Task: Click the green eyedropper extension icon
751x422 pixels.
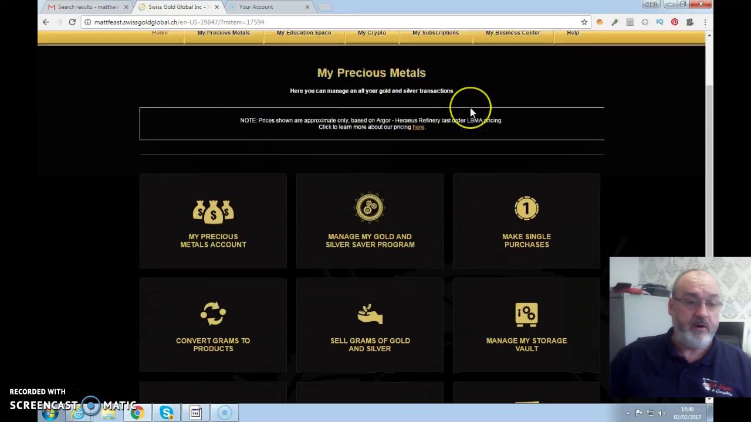Action: [x=614, y=22]
